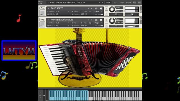Click Tune value 0.00 for BAJO SEXTO

(x=118, y=11)
